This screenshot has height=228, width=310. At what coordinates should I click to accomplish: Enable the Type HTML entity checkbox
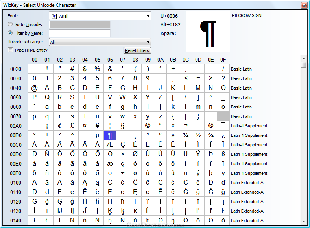[10, 50]
